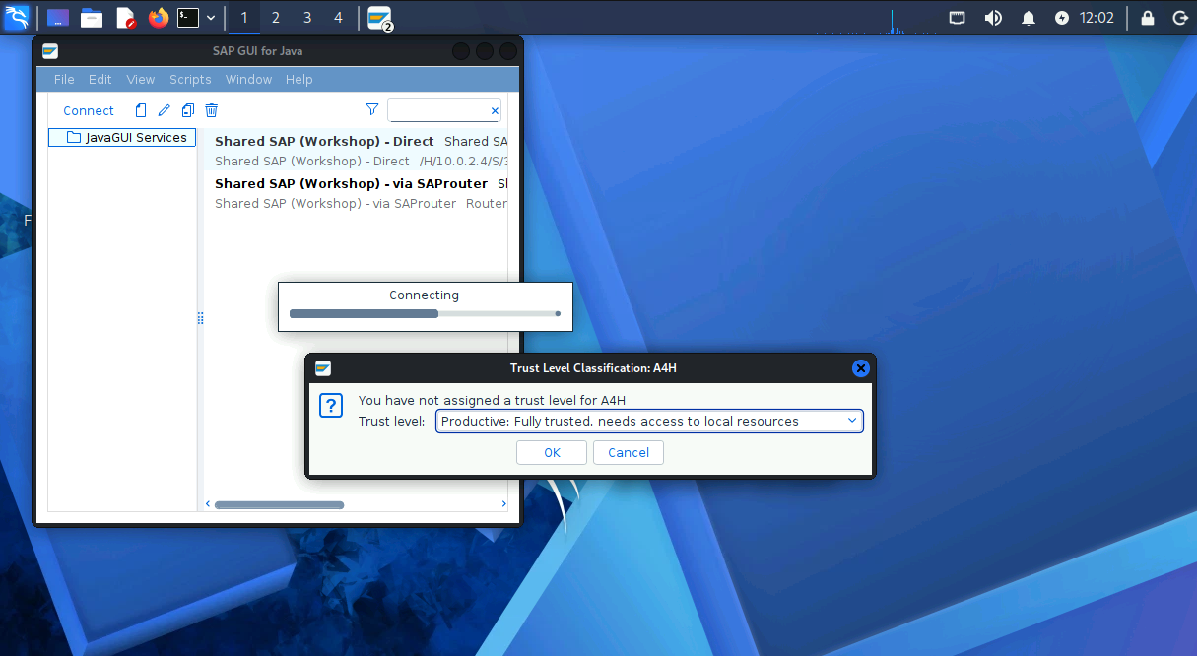Click the filter funnel icon
Screen dimensions: 1197x656
click(371, 110)
